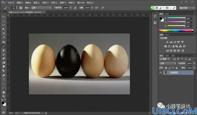Open layer blend mode dropdown
Screen dimensions: 197x115
point(168,64)
